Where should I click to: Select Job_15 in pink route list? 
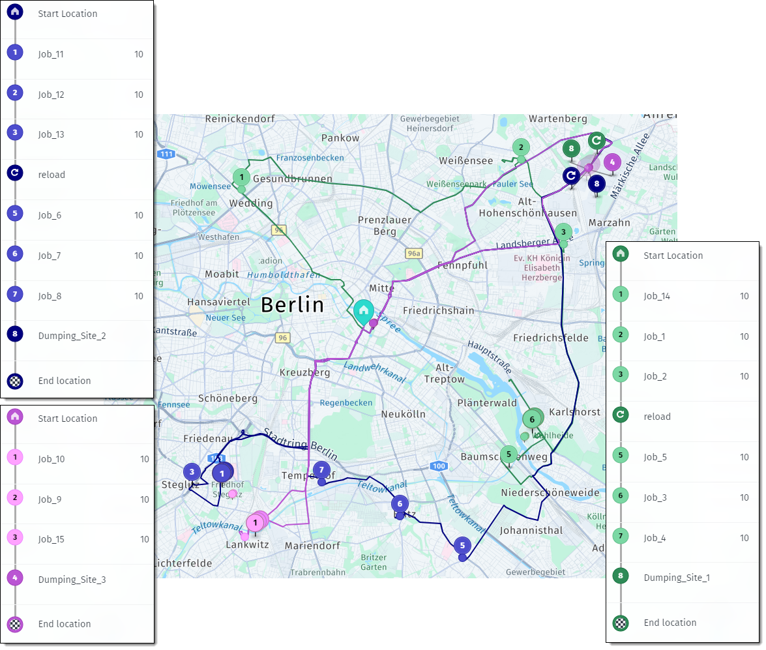[77, 539]
